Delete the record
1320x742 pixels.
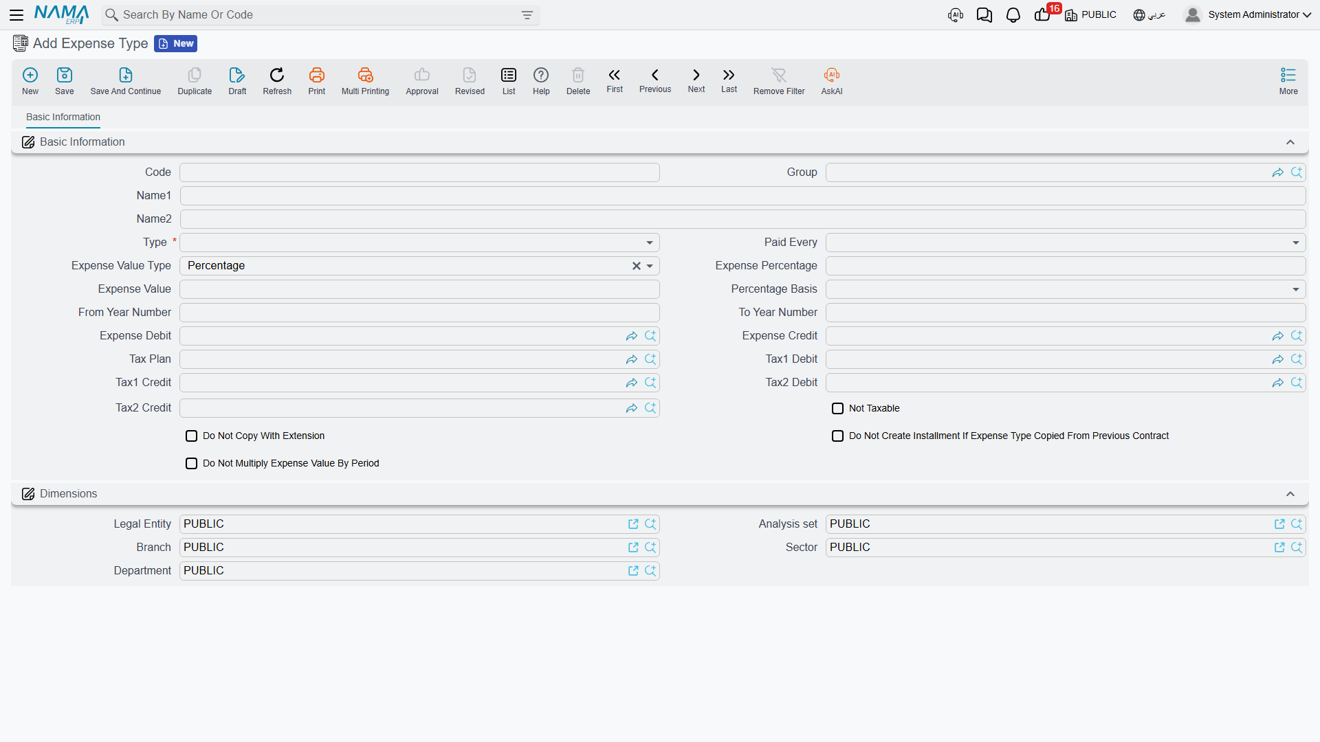(578, 81)
